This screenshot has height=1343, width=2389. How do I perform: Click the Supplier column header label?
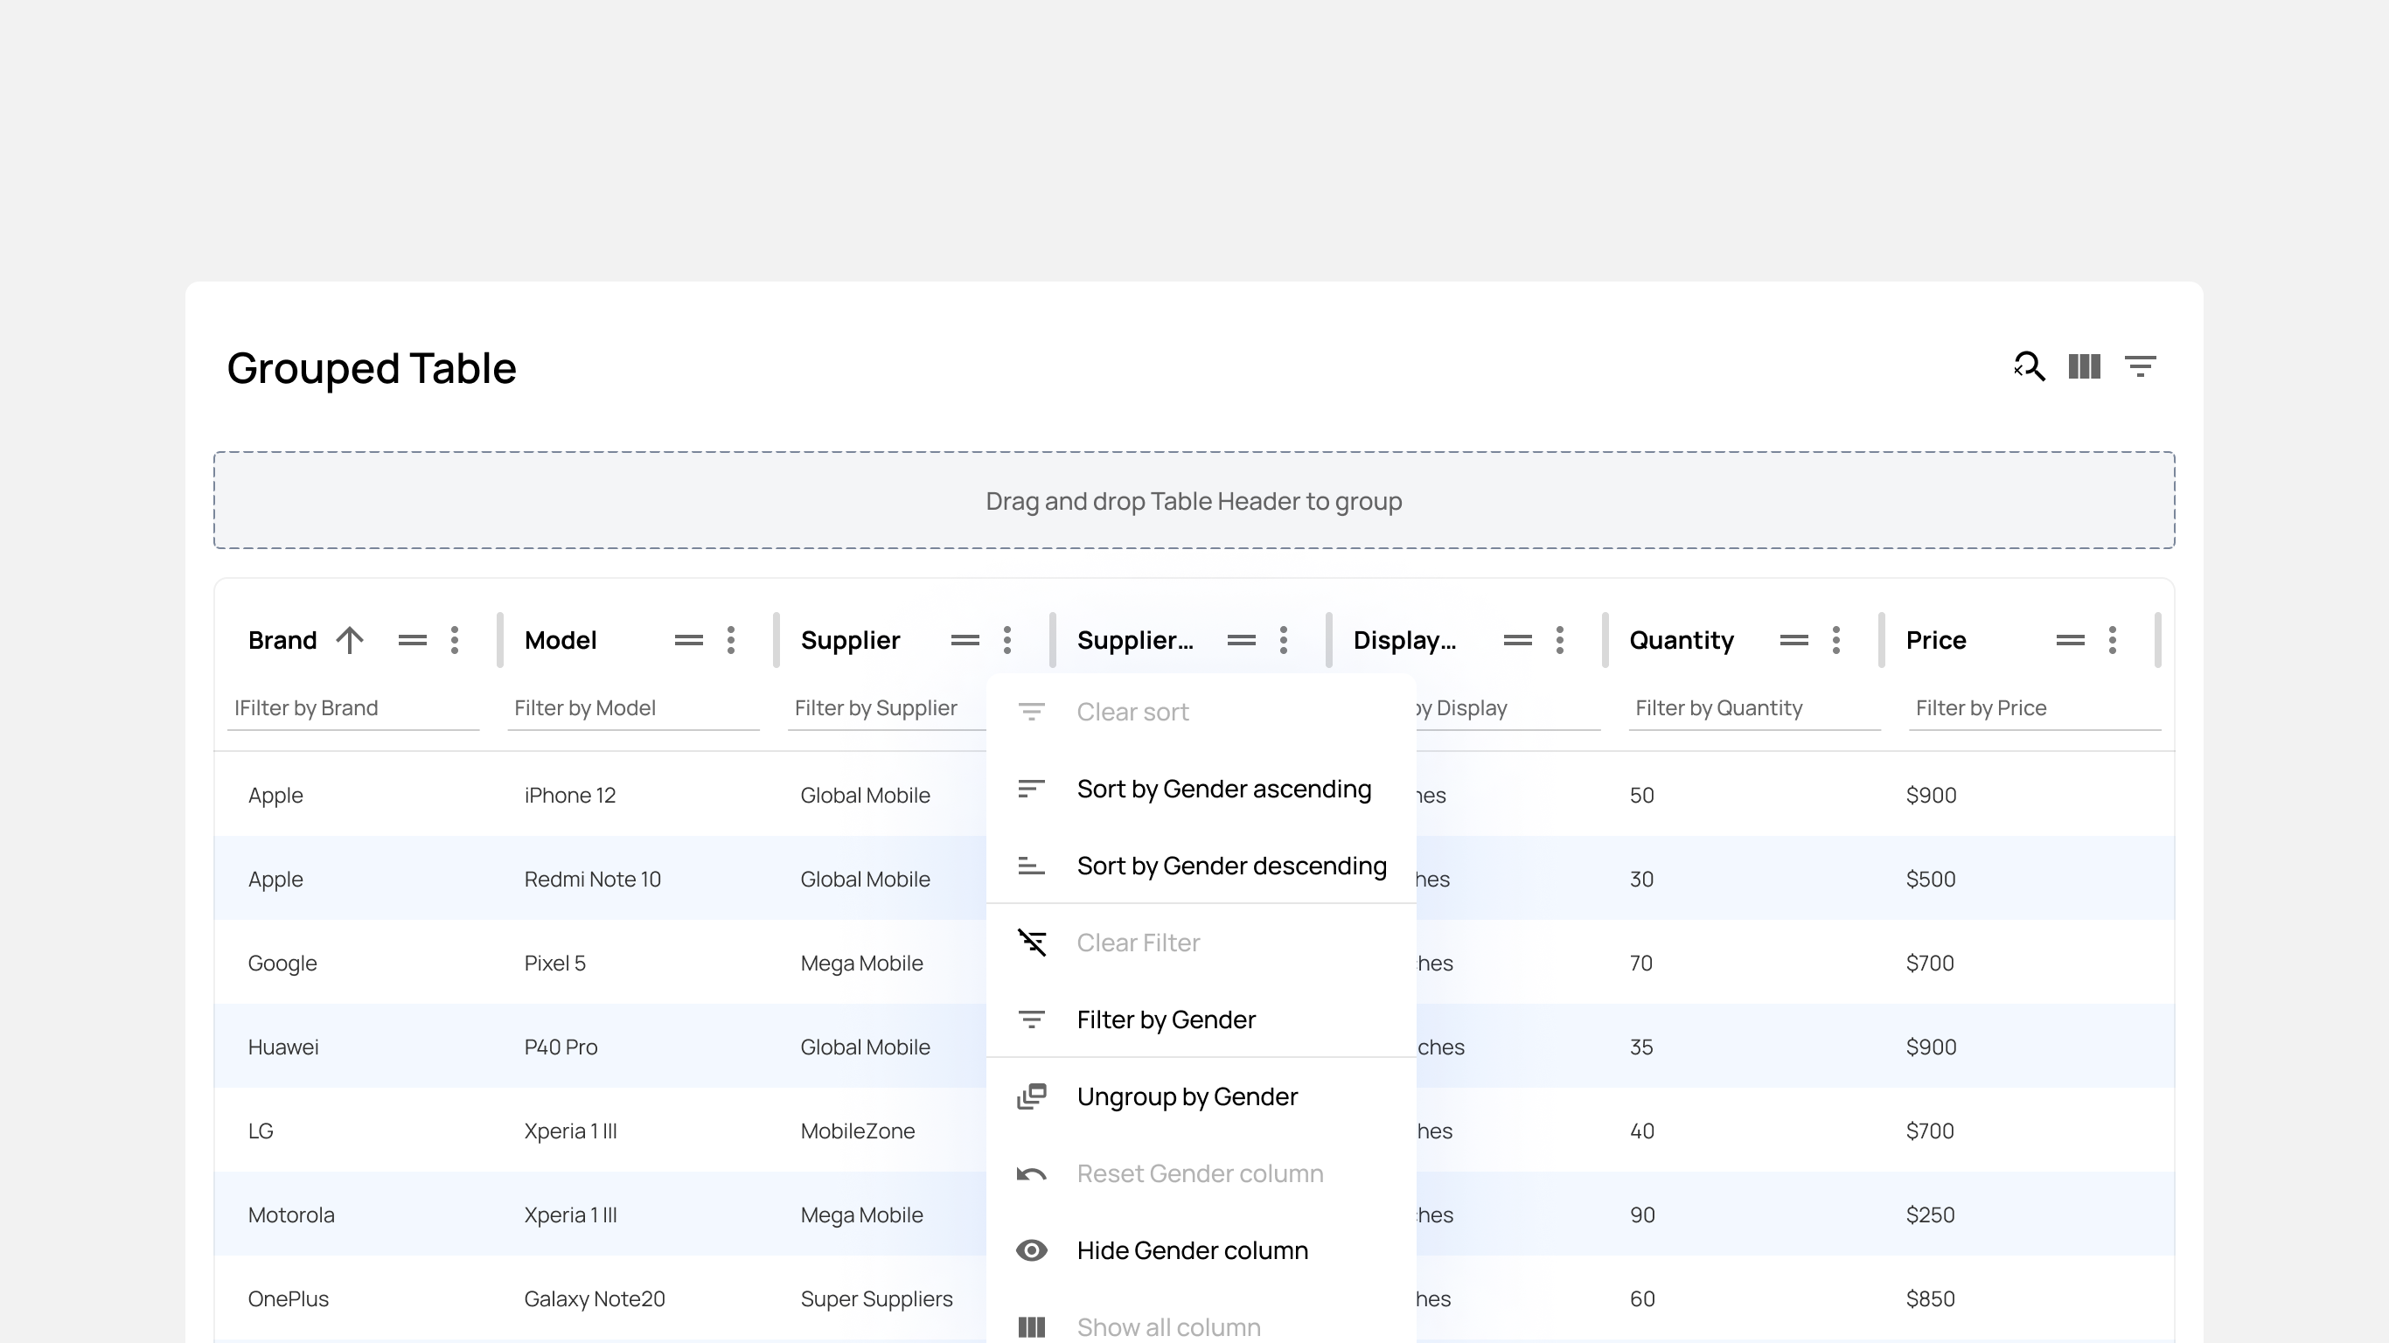click(x=851, y=641)
